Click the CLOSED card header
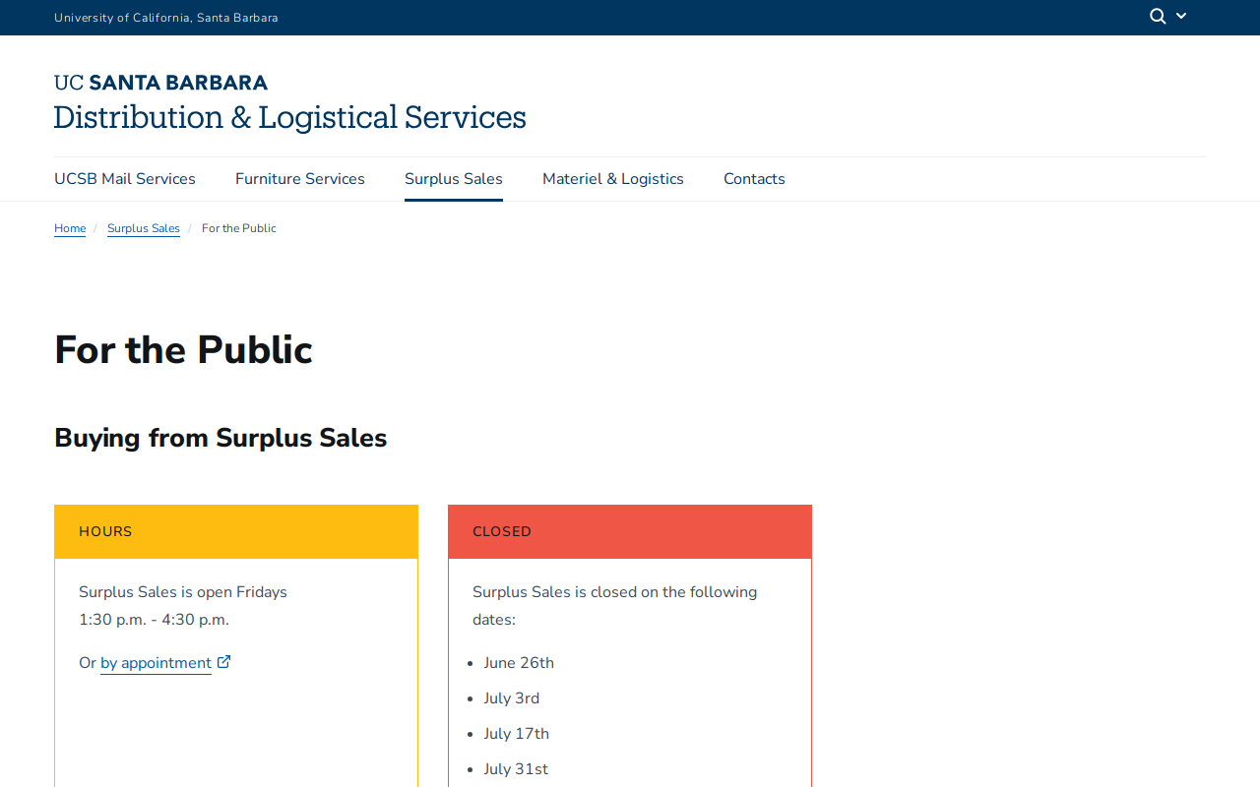The height and width of the screenshot is (787, 1260). click(630, 532)
